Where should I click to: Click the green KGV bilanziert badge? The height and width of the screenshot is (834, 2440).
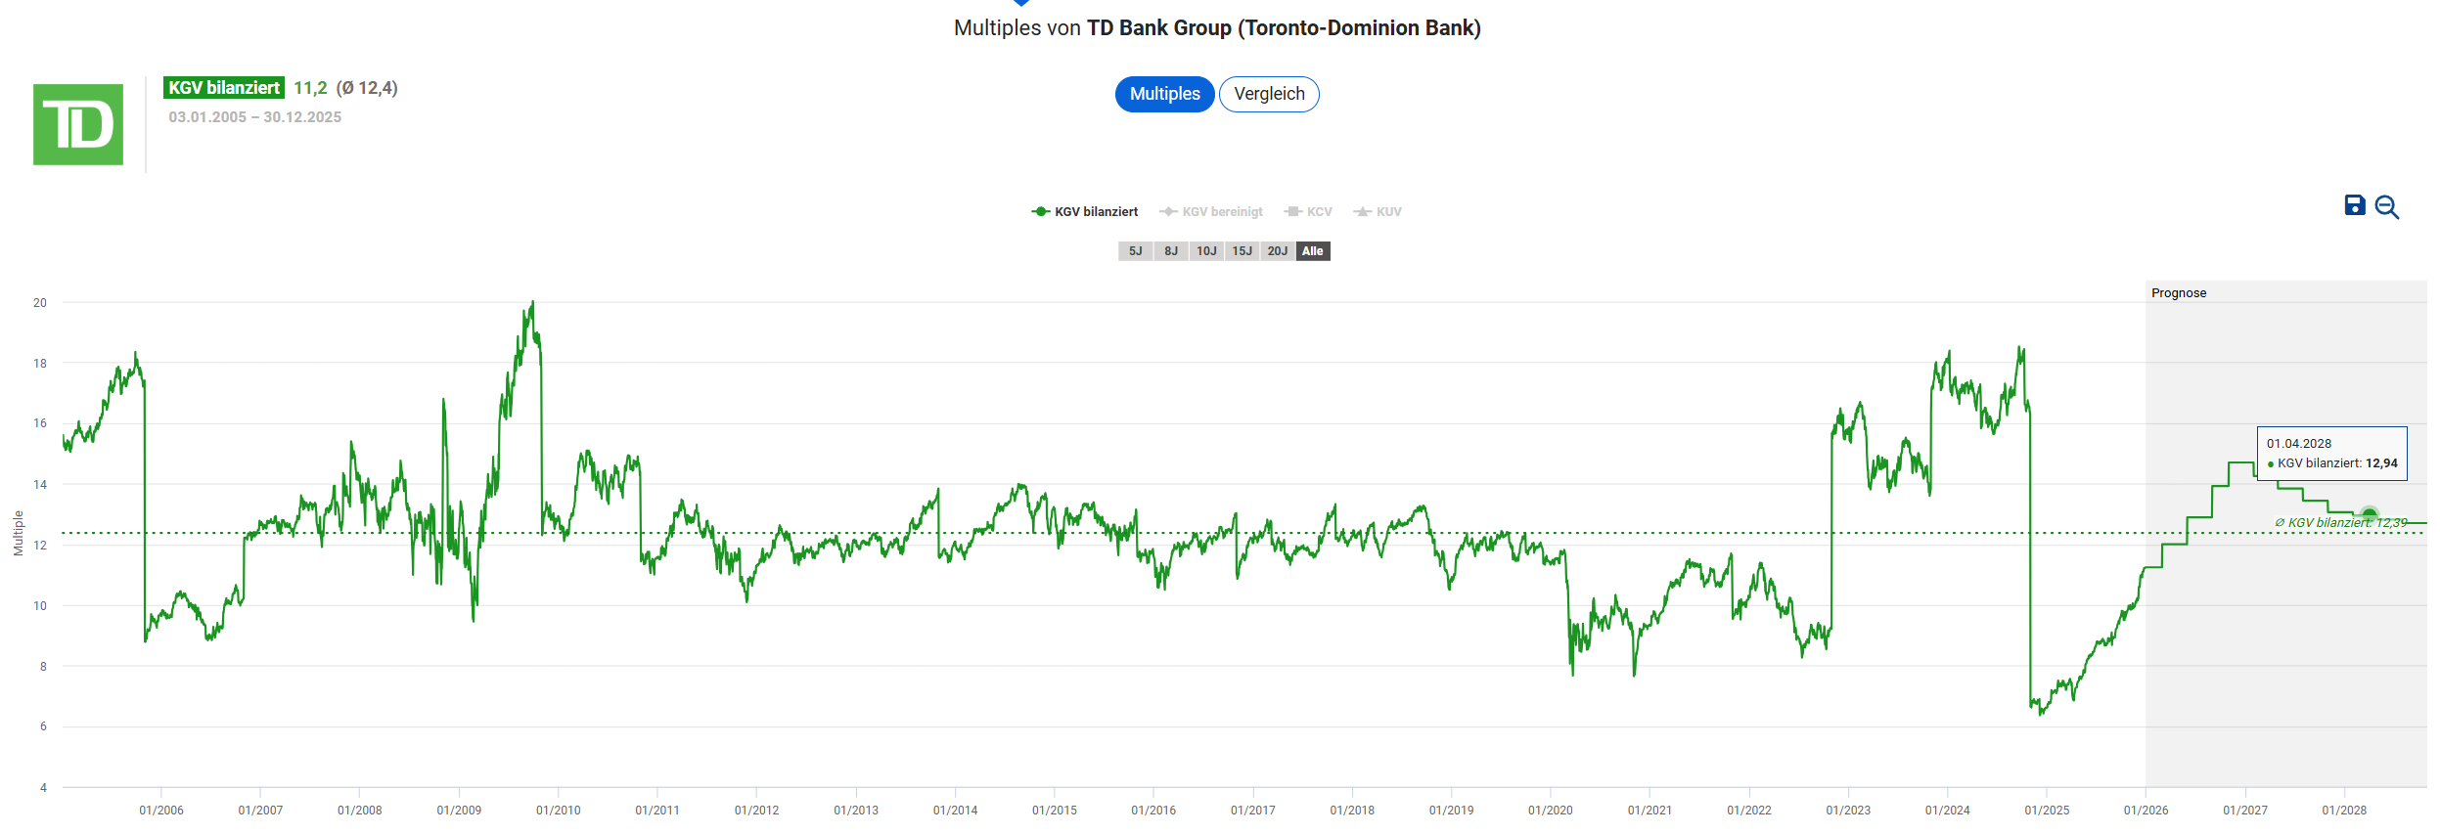tap(223, 88)
